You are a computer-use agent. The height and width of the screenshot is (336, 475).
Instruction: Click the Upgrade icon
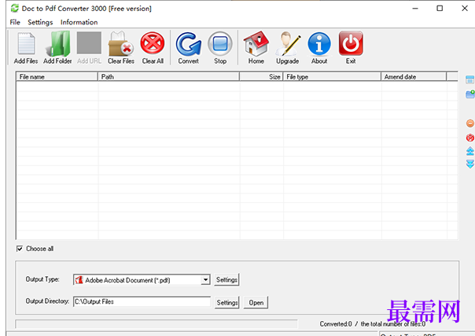coord(288,43)
